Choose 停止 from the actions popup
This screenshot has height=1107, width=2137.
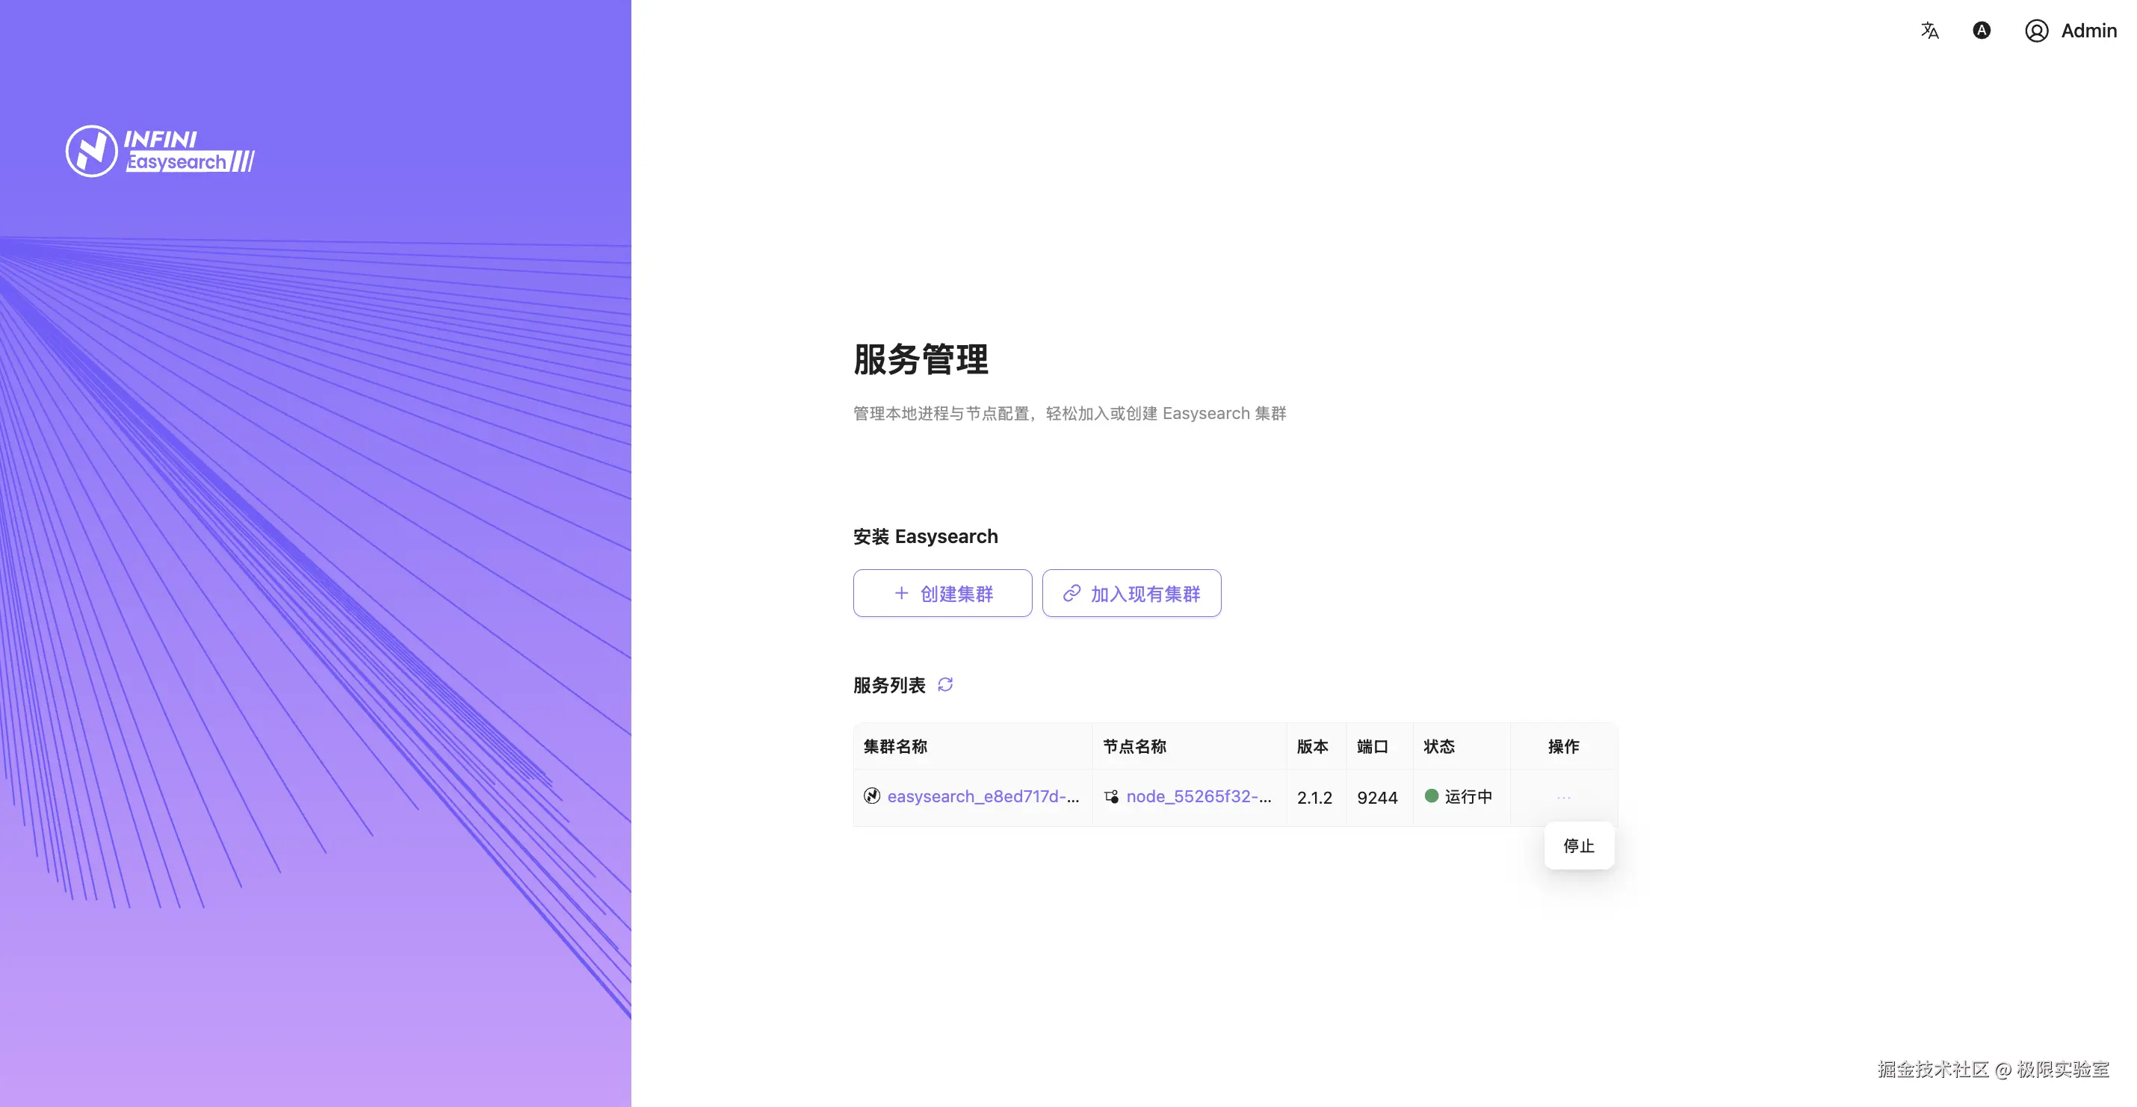1579,846
